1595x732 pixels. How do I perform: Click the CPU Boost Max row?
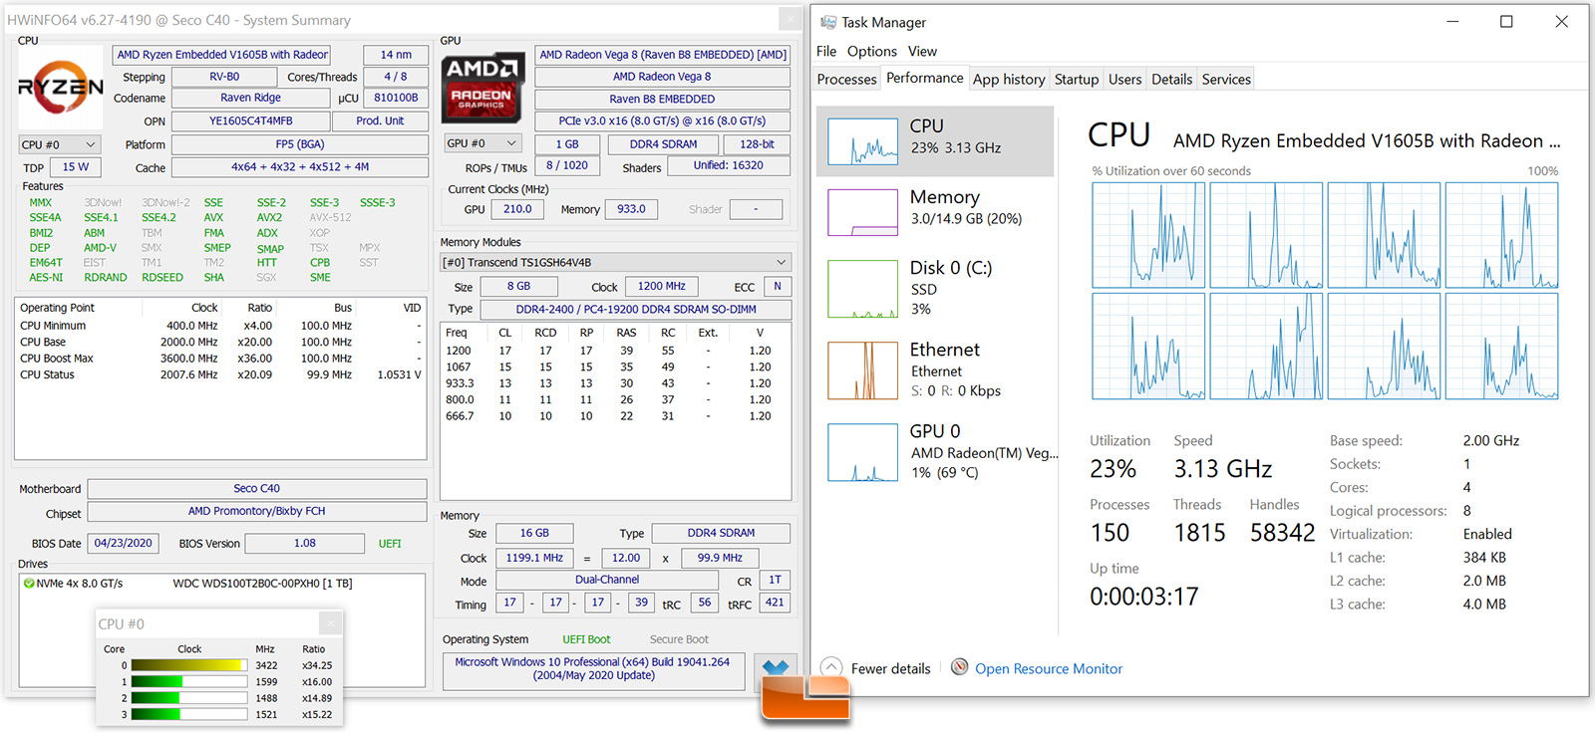(x=220, y=359)
